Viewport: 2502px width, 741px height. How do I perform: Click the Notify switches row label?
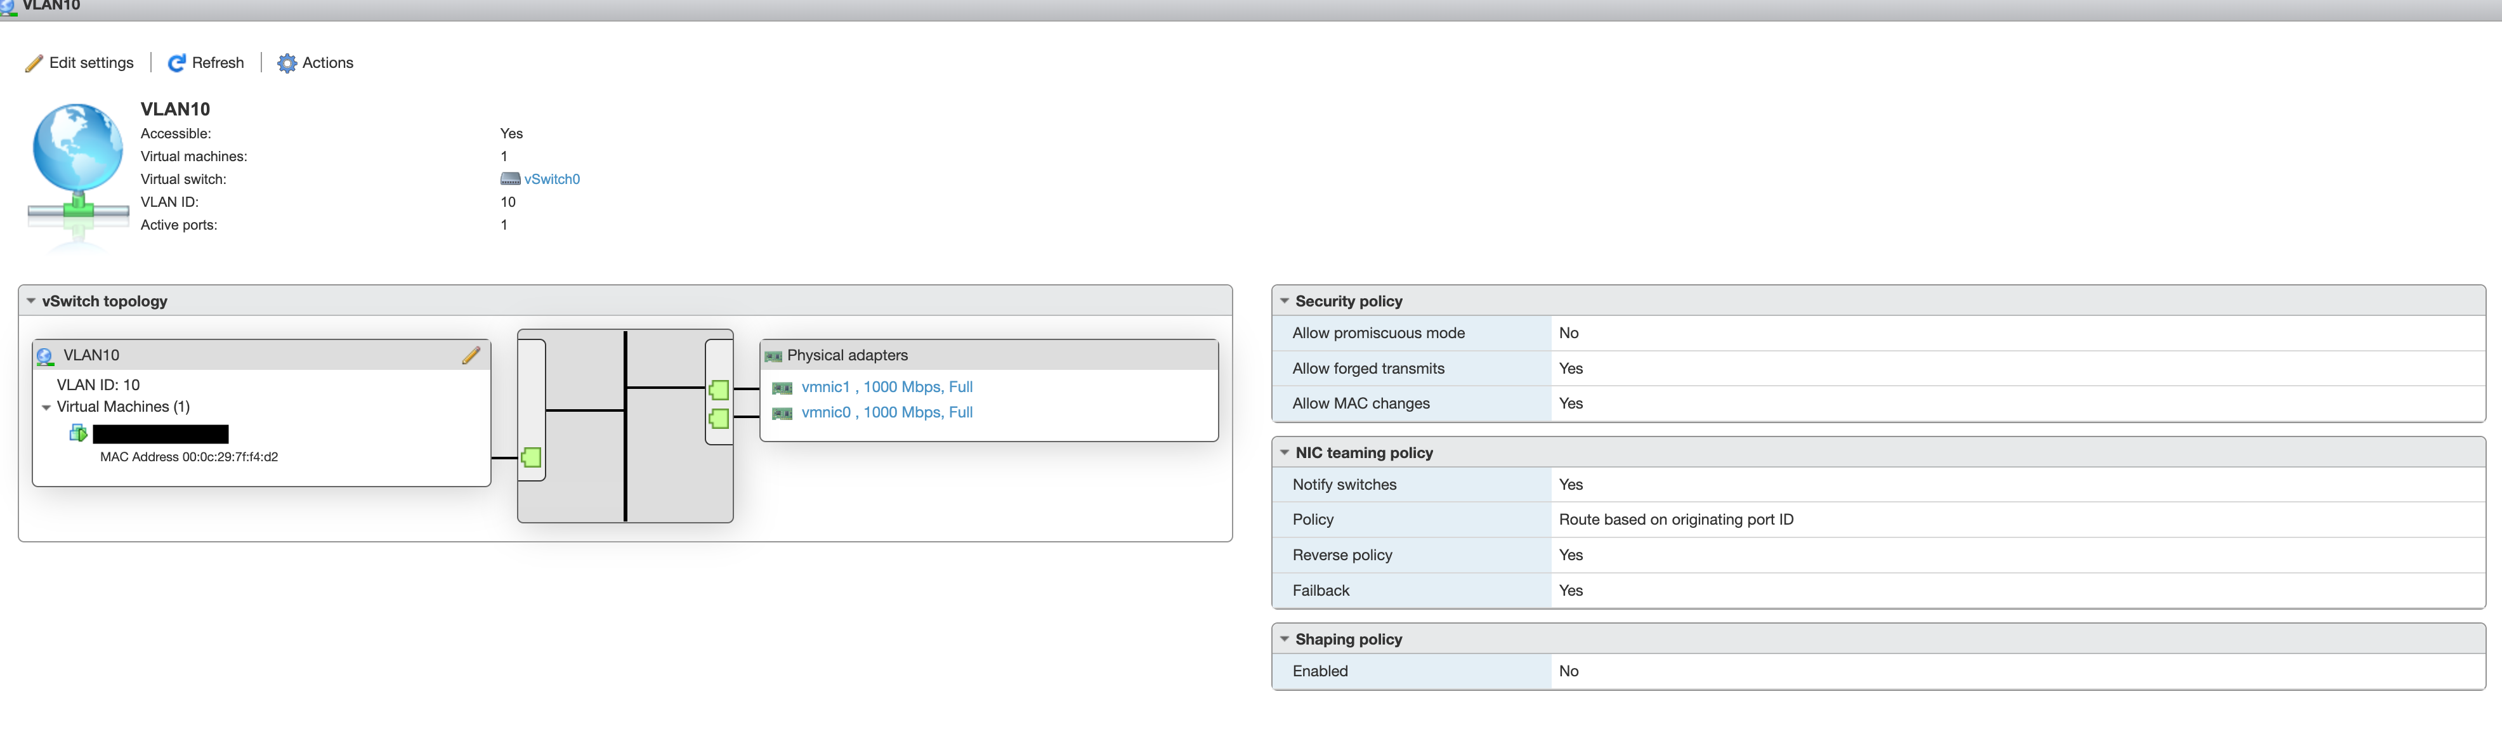coord(1344,485)
